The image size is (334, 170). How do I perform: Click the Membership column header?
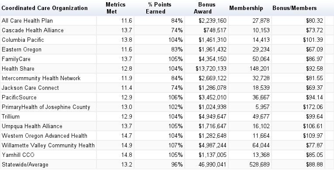click(x=246, y=8)
